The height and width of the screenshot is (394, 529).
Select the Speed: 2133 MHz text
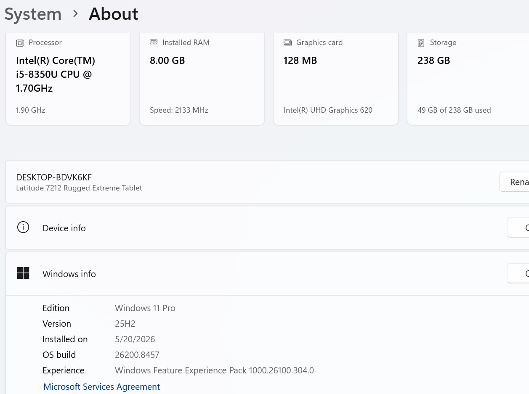pyautogui.click(x=179, y=110)
